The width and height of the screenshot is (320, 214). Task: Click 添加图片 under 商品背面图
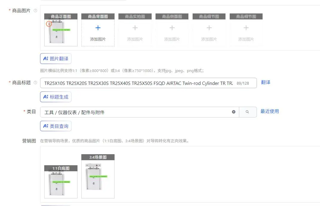coord(98,39)
